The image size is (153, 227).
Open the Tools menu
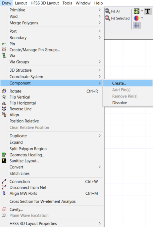(x=67, y=3)
